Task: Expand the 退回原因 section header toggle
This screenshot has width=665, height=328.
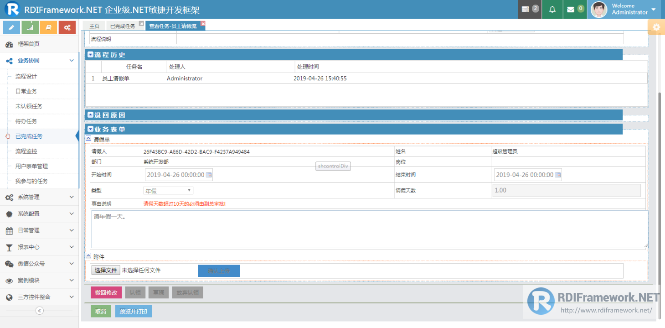Action: [x=90, y=115]
